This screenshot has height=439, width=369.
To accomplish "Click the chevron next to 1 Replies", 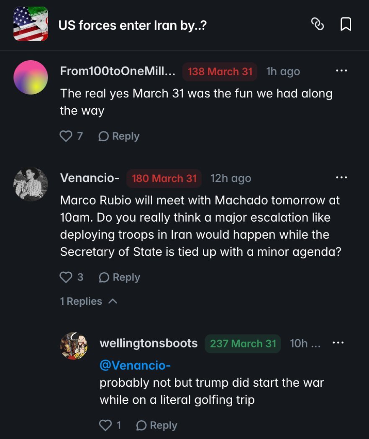I will point(112,301).
